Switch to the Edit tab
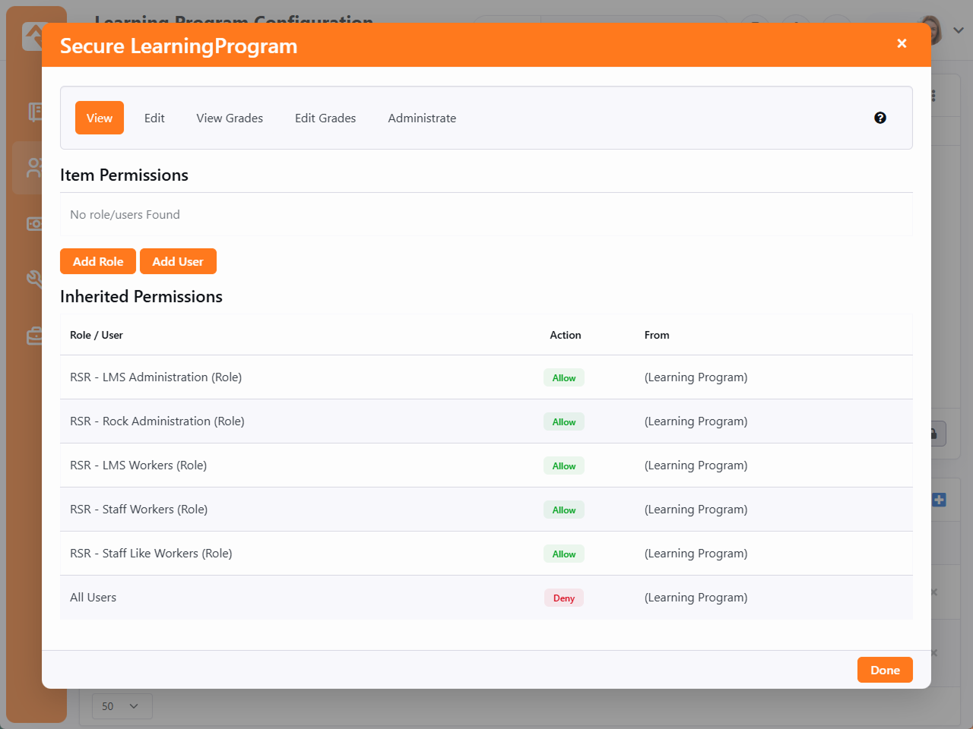 (x=154, y=118)
